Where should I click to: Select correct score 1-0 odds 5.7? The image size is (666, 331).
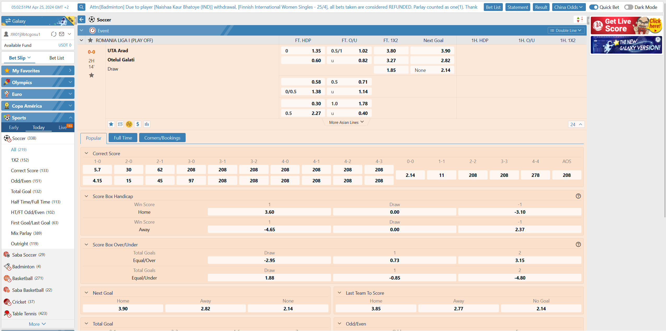(x=97, y=170)
